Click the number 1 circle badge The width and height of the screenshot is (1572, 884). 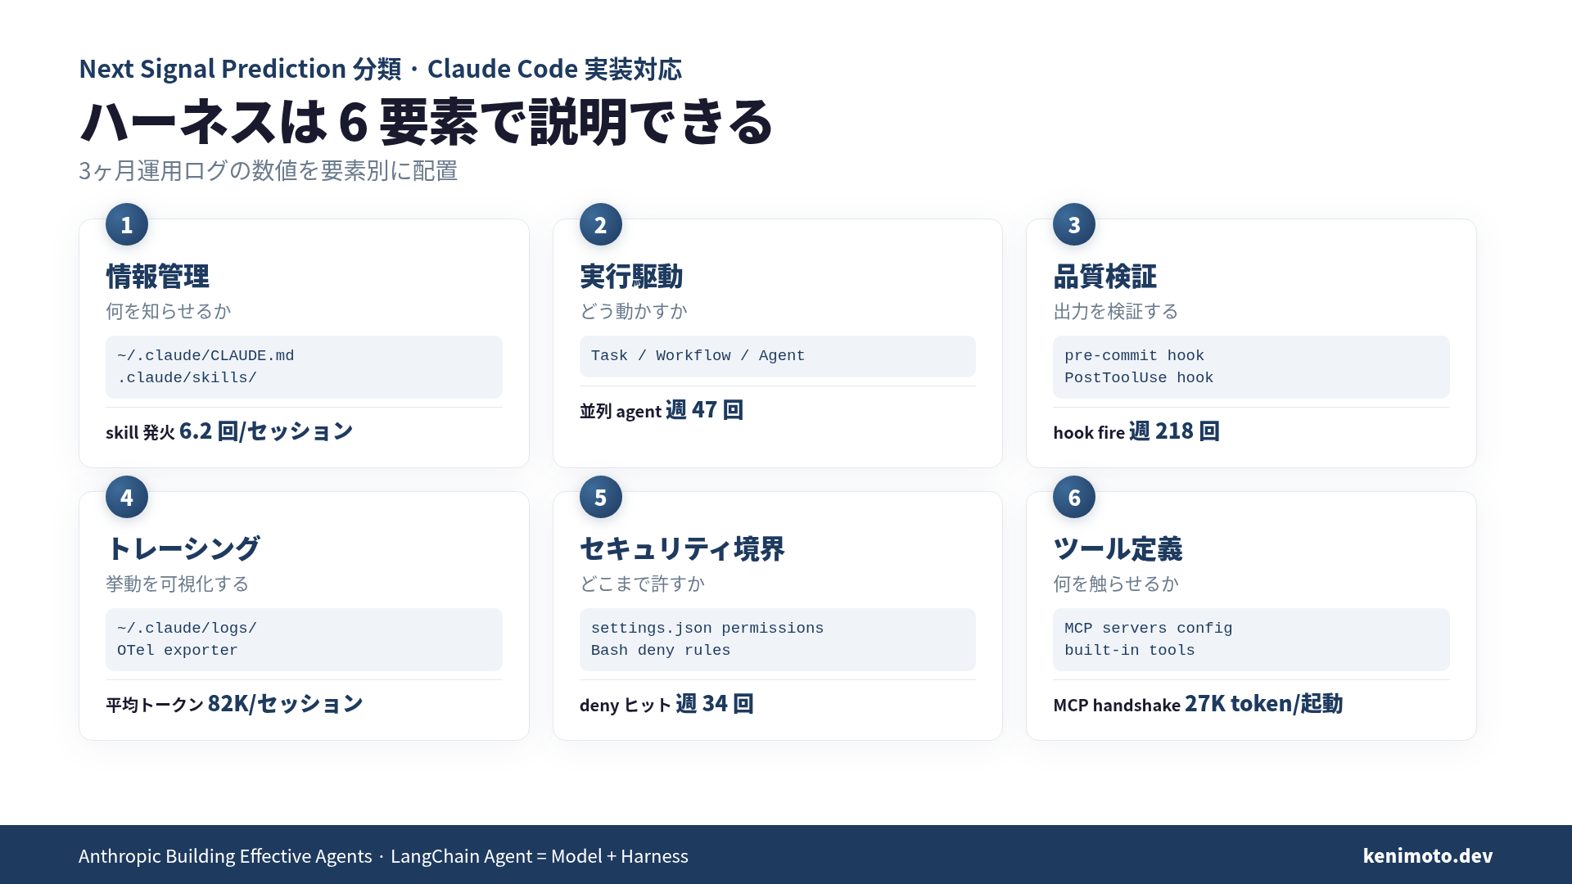[x=127, y=224]
